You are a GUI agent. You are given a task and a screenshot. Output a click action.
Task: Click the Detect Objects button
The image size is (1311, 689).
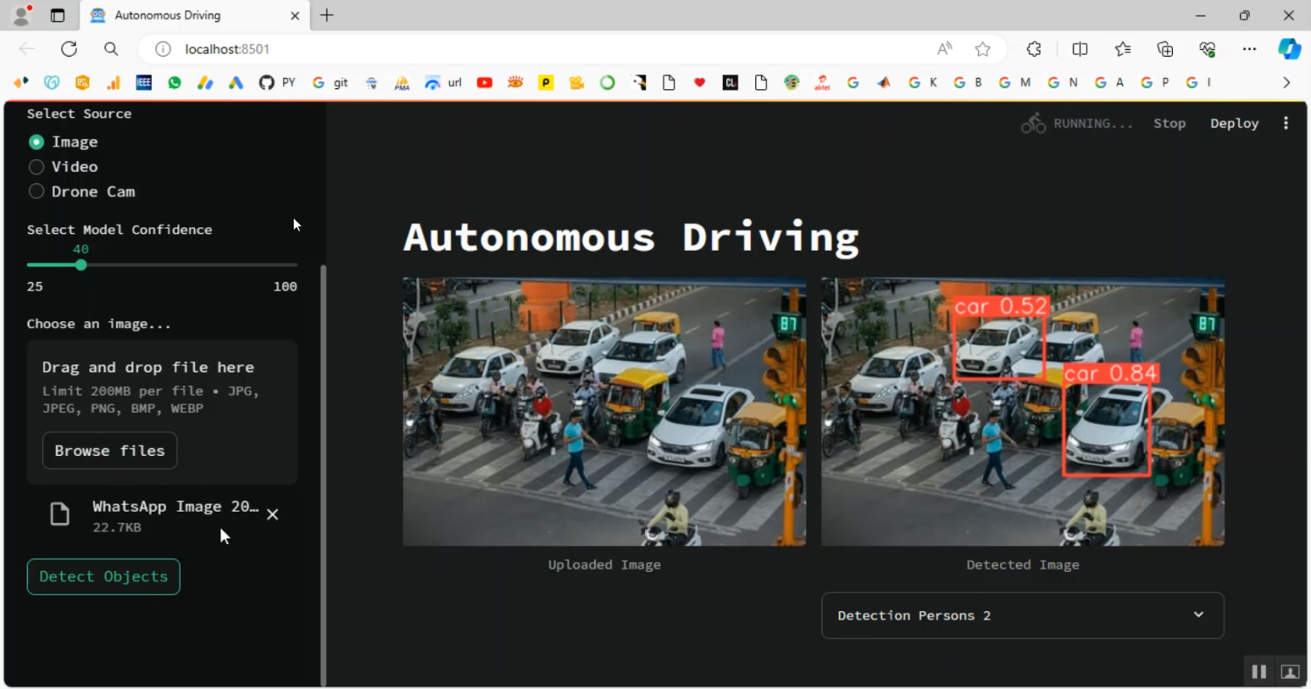103,576
